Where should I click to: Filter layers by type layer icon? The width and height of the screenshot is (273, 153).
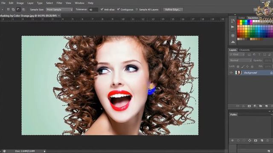259,55
